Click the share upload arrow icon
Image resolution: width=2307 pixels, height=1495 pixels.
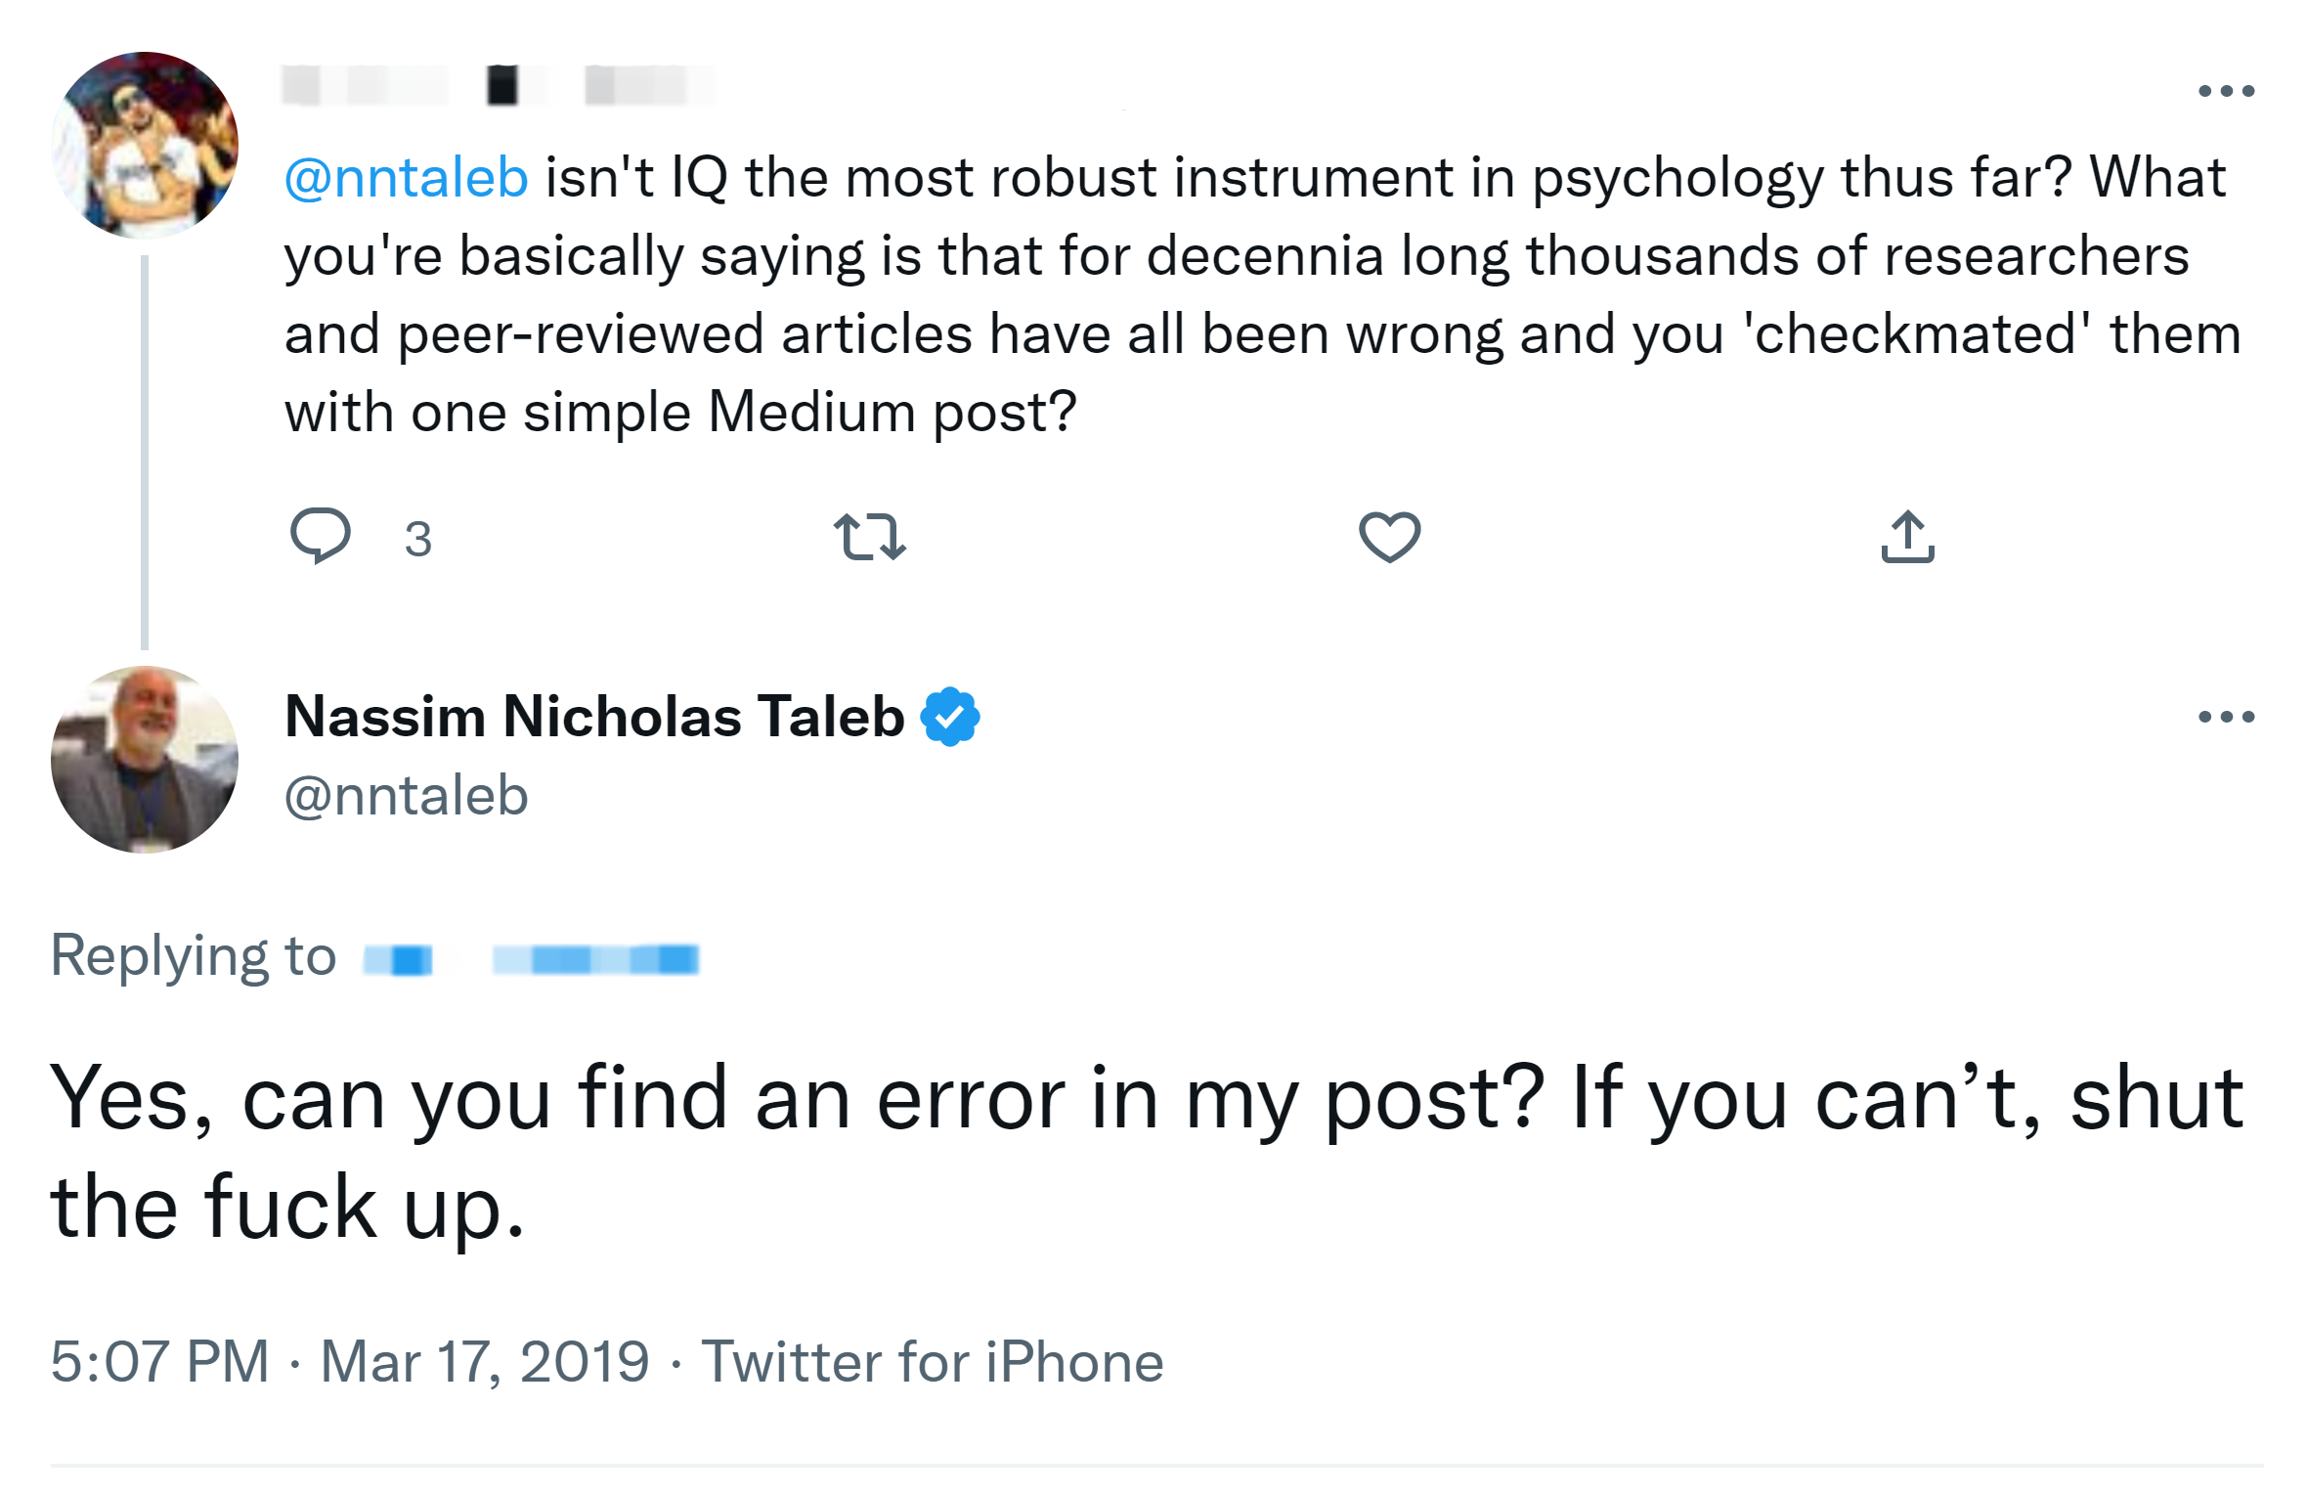coord(1907,537)
